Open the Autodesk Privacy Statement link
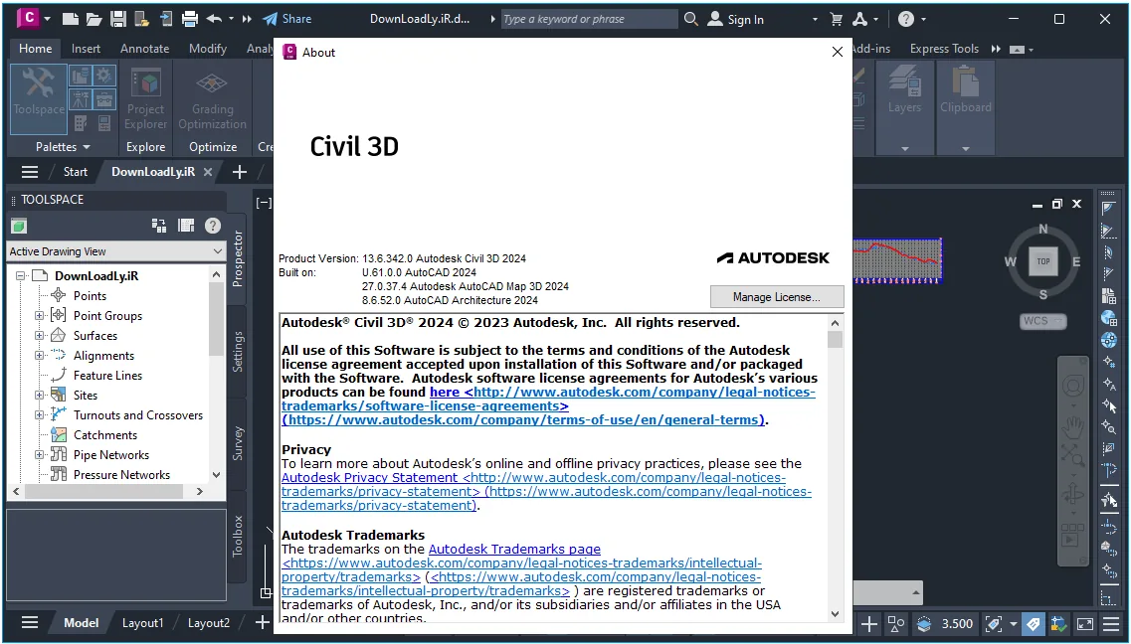Viewport: 1131px width, 644px height. (369, 478)
